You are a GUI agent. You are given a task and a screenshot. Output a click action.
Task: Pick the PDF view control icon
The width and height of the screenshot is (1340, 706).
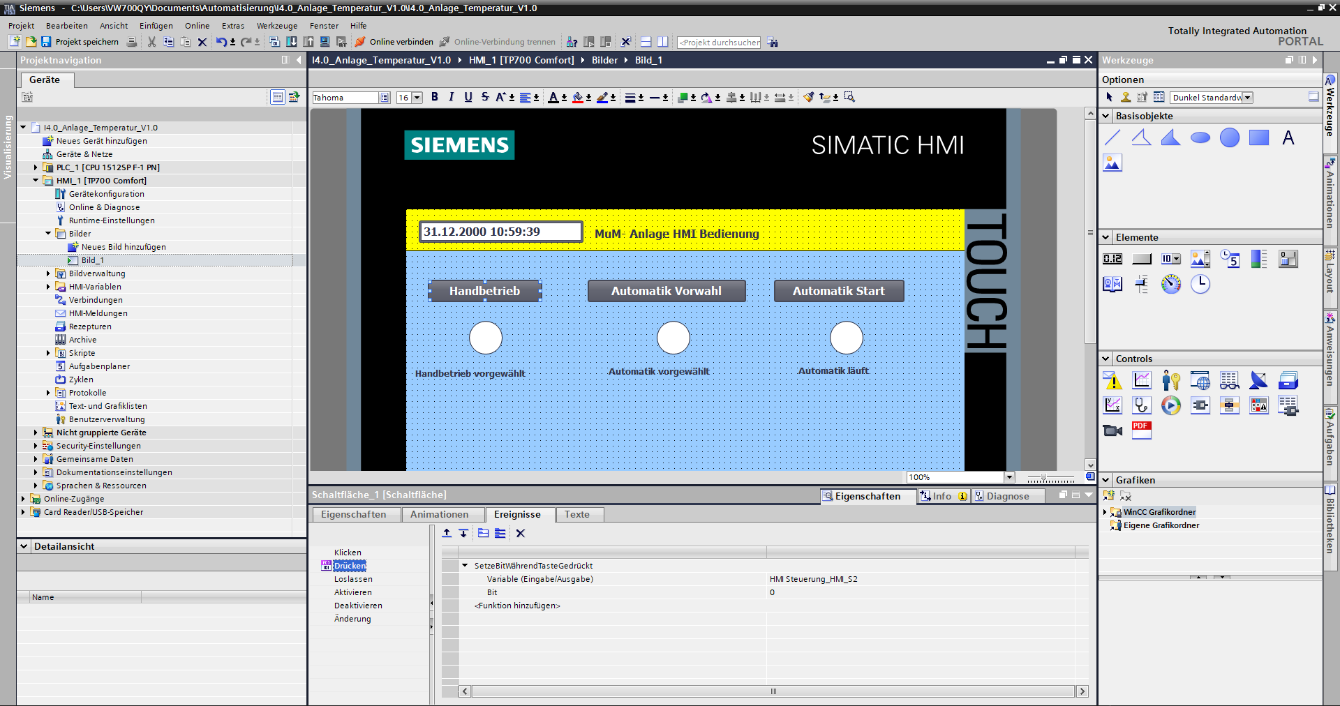pos(1141,430)
